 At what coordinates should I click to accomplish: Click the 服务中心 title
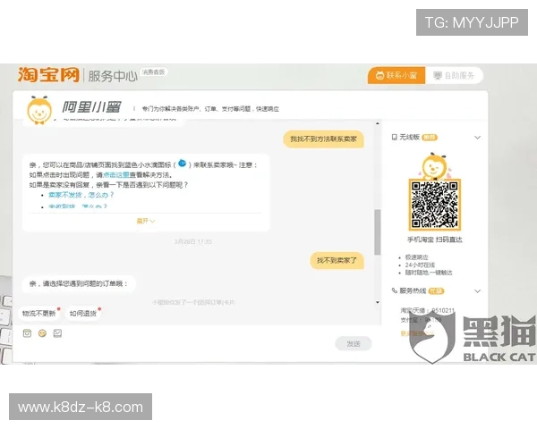113,76
